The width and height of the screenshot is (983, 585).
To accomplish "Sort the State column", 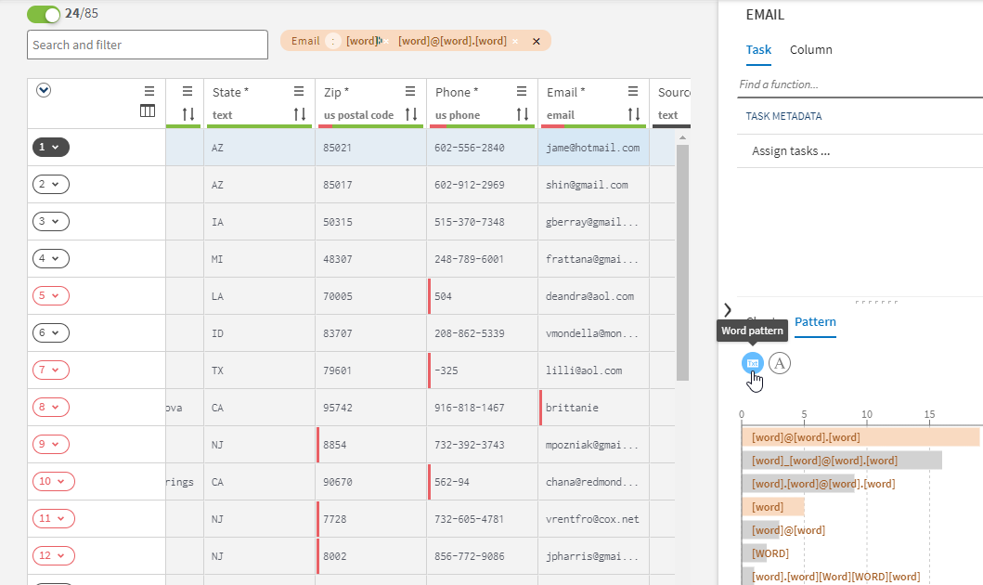I will (x=300, y=114).
